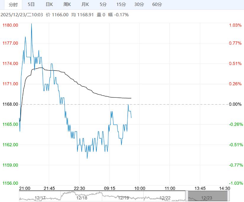This screenshot has width=244, height=202.
Task: Select the 15分 interval tab
Action: click(121, 4)
